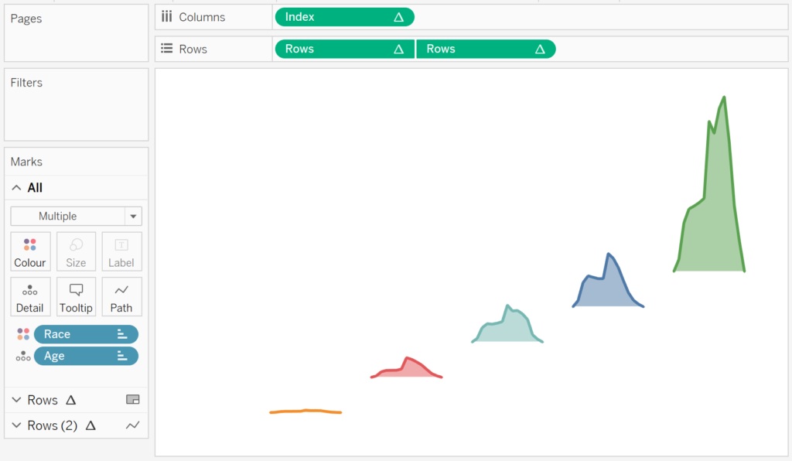Viewport: 792px width, 461px height.
Task: Click the Filters shelf label
Action: coord(26,83)
